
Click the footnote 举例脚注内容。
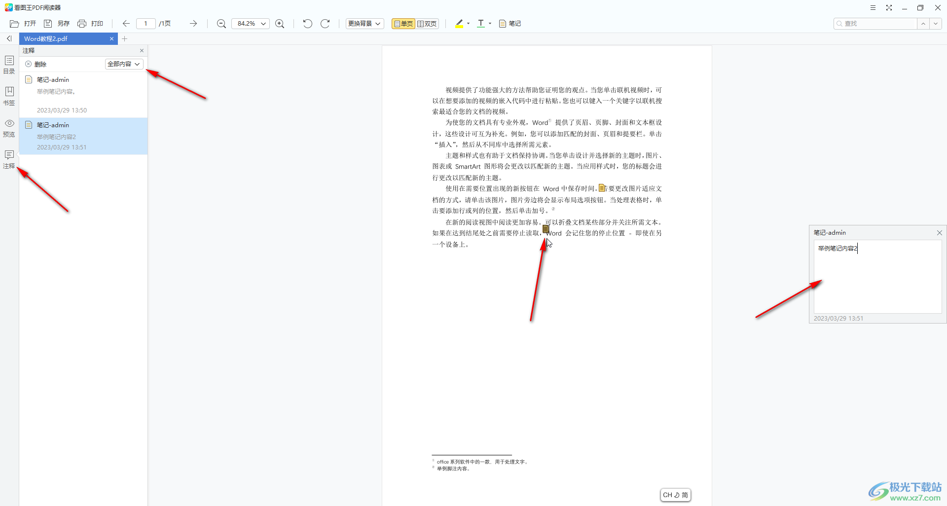click(453, 469)
